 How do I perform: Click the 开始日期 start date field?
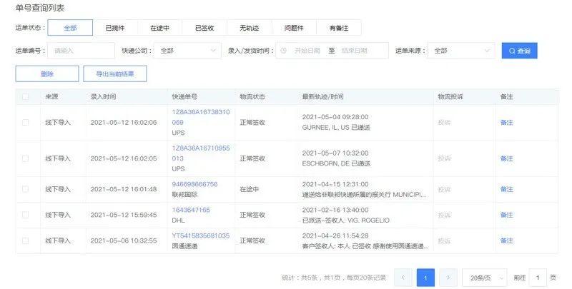point(307,51)
